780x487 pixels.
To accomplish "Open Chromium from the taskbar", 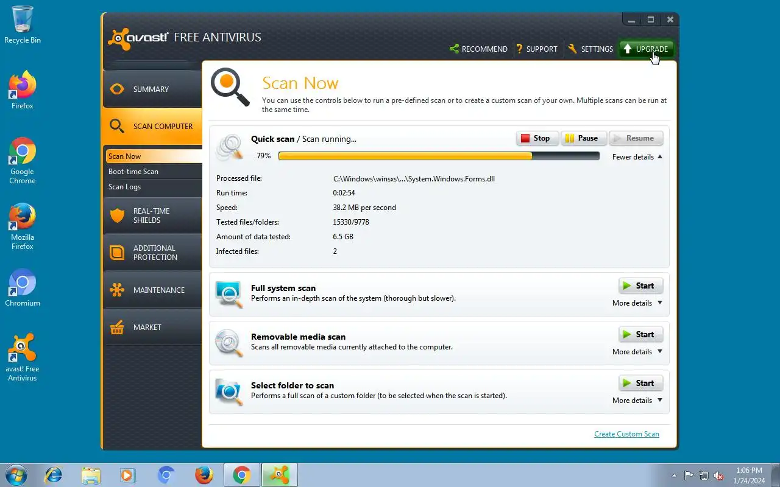I will pos(166,475).
